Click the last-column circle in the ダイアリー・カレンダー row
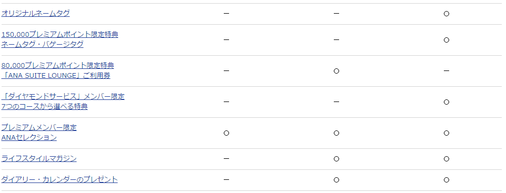 [x=447, y=180]
